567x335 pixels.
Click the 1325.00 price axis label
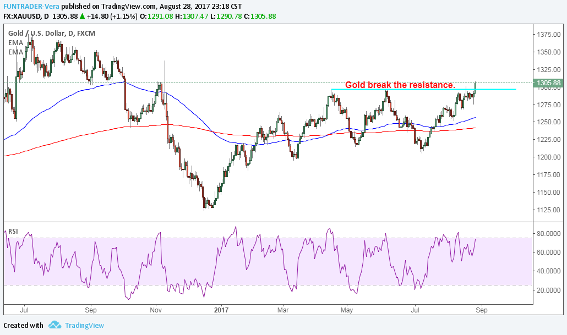tap(548, 69)
